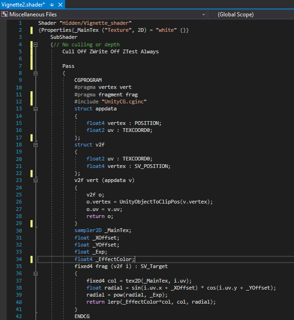
Task: Collapse the SubShader block at line 4
Action: point(35,44)
